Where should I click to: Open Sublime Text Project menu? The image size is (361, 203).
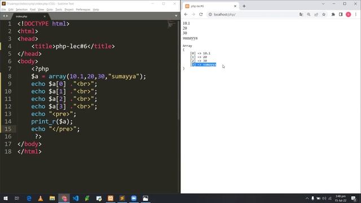(69, 10)
